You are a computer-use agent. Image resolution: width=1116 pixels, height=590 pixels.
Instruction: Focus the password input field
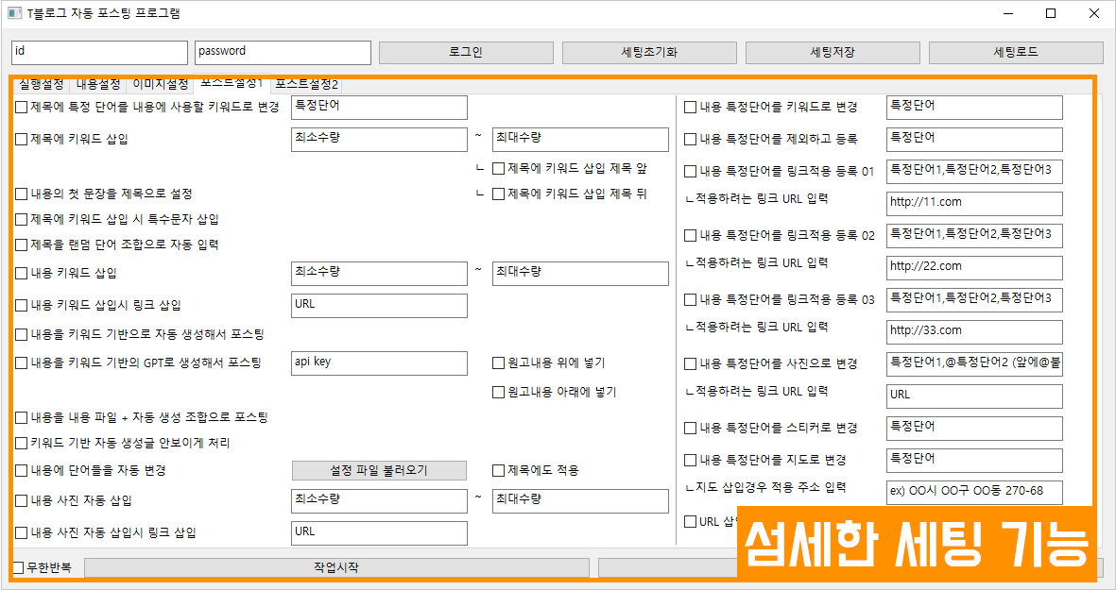pos(283,53)
